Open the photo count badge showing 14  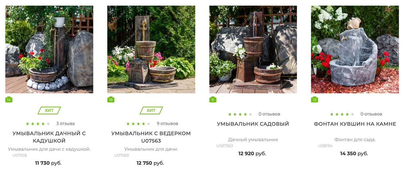pos(9,100)
